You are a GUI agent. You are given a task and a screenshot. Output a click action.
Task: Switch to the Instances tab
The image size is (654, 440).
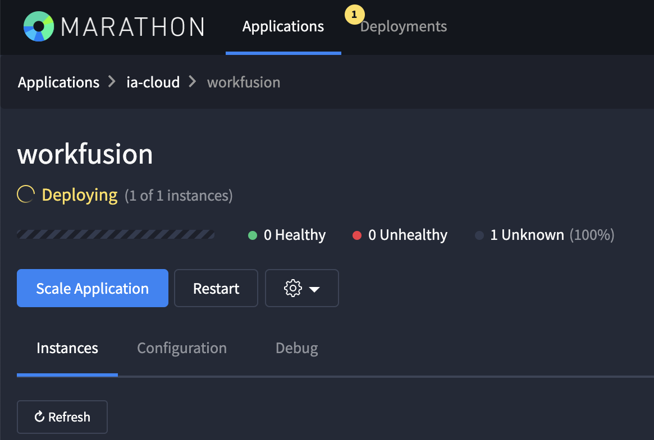pyautogui.click(x=67, y=348)
